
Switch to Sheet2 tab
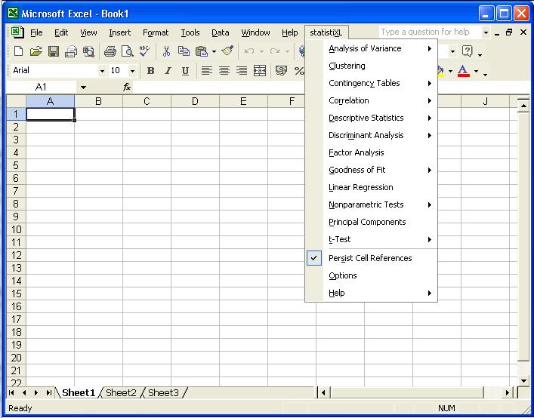tap(121, 393)
